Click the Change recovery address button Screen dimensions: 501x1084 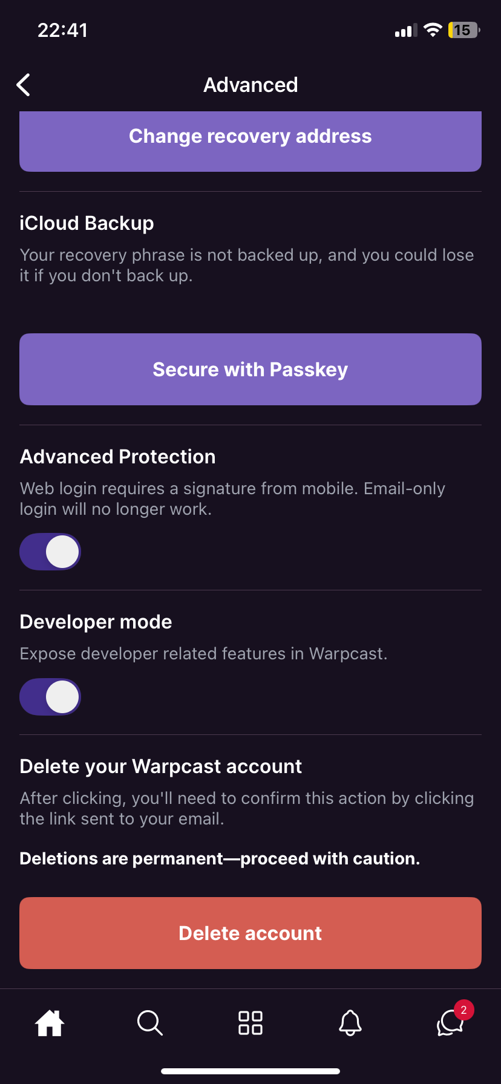[250, 136]
